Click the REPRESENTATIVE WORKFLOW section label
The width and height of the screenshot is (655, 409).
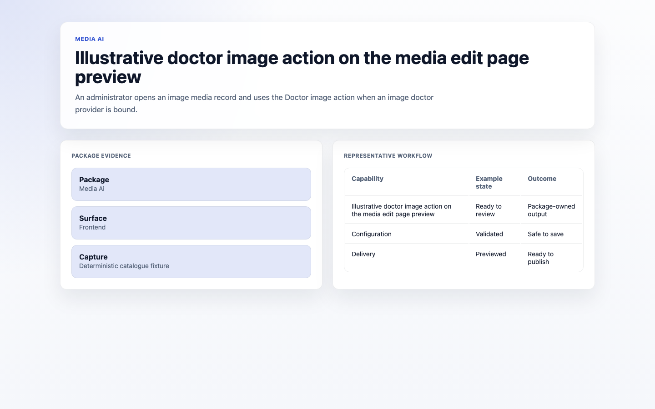tap(388, 156)
